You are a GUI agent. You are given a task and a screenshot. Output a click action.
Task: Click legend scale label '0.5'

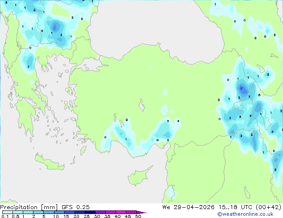pyautogui.click(x=16, y=216)
